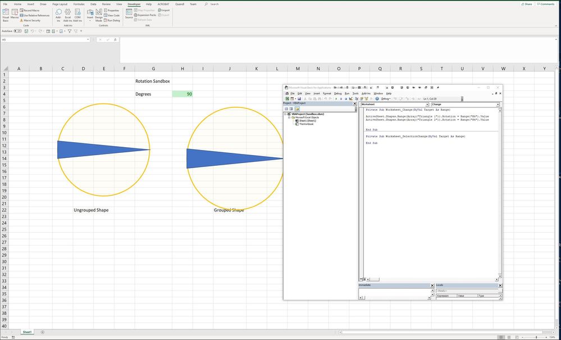
Task: Select cell H4 containing 90
Action: coord(182,94)
